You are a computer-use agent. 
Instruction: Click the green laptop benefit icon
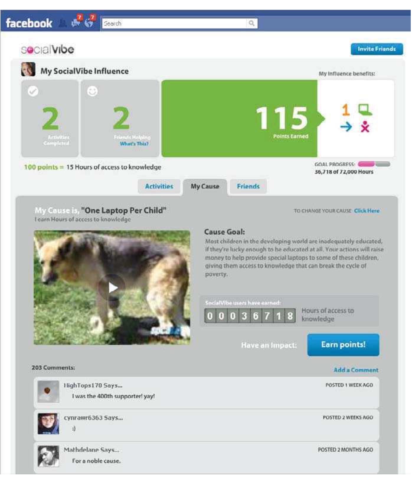[365, 110]
